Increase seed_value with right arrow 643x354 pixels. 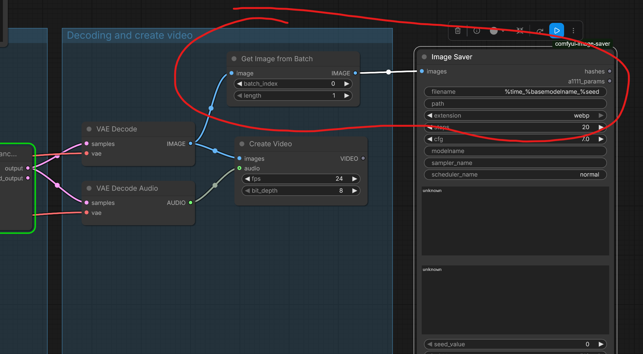(601, 344)
